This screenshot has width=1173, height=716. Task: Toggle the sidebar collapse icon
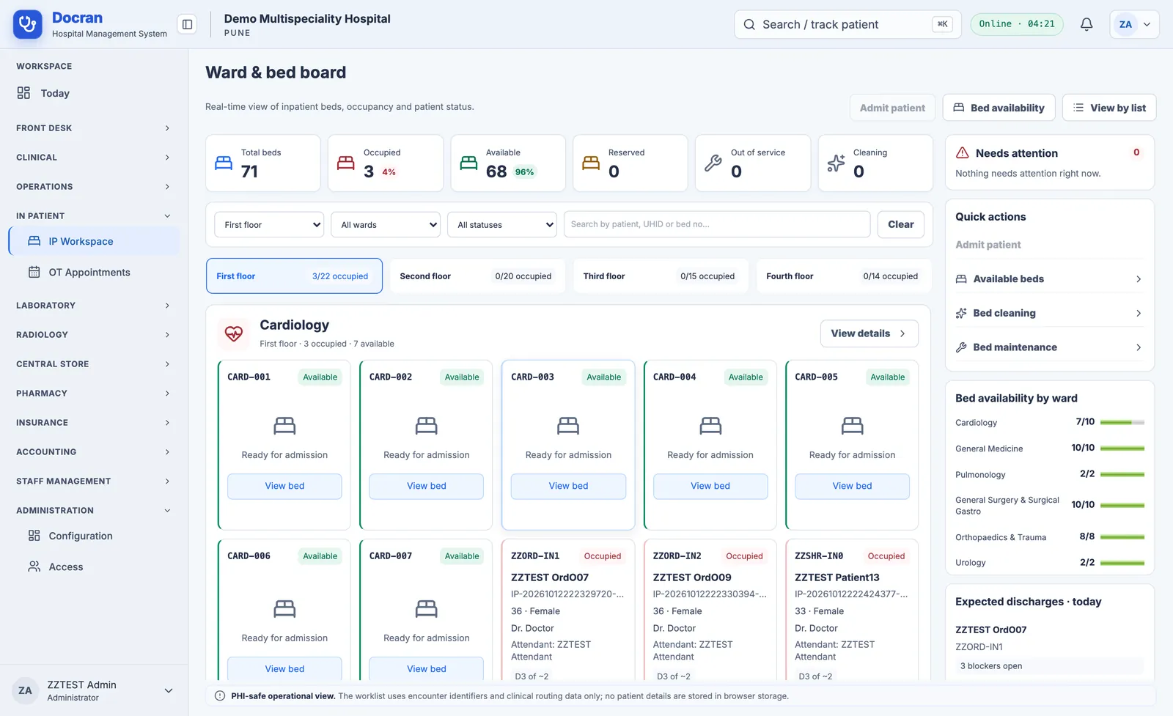pos(188,24)
